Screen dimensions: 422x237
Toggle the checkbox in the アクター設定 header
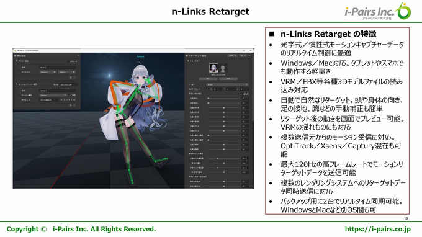[x=68, y=61]
